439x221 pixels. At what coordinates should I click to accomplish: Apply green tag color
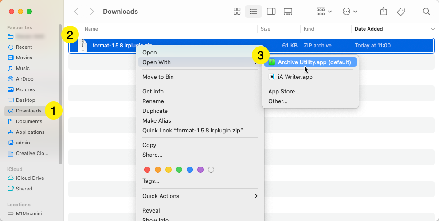(x=179, y=170)
